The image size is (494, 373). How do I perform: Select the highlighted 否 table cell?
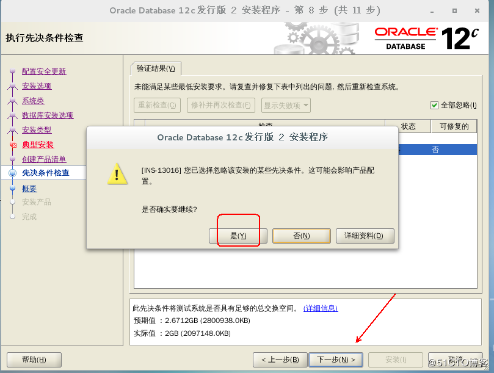point(435,150)
